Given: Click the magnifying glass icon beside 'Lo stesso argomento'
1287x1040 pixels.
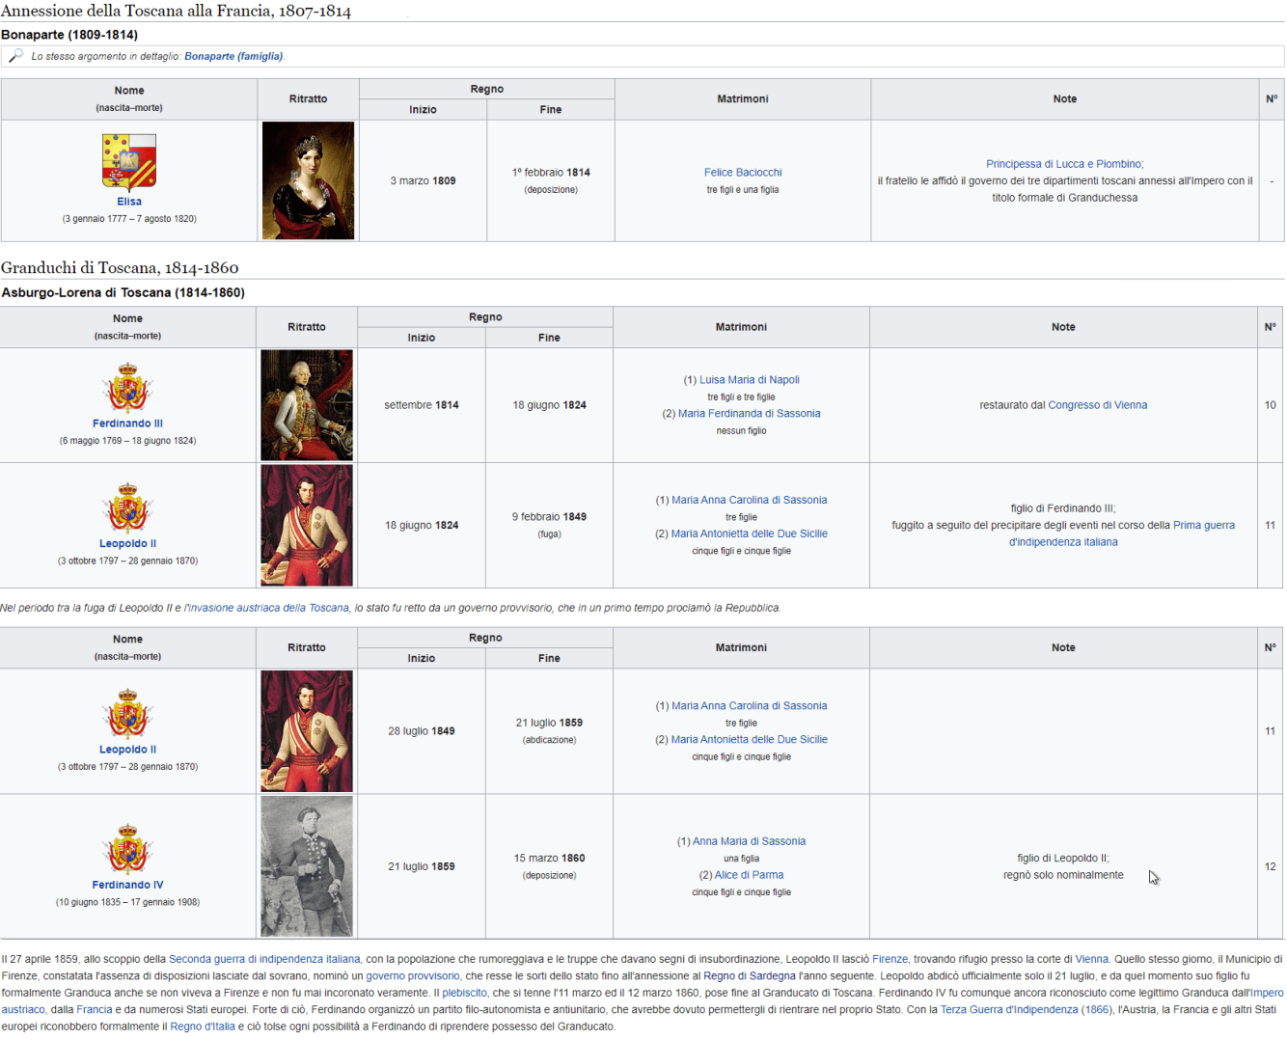Looking at the screenshot, I should point(15,56).
